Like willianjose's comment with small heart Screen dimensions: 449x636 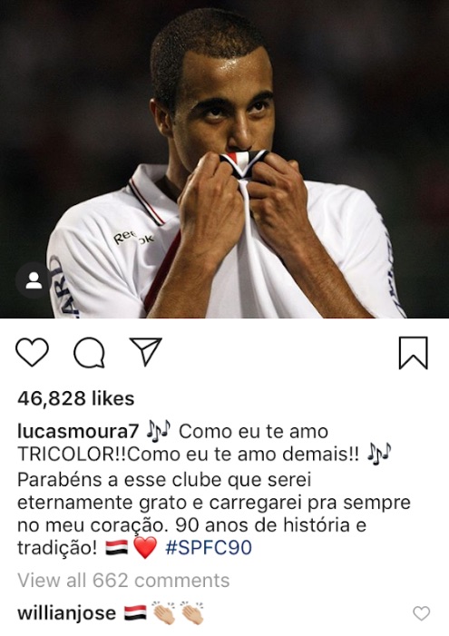click(x=422, y=613)
